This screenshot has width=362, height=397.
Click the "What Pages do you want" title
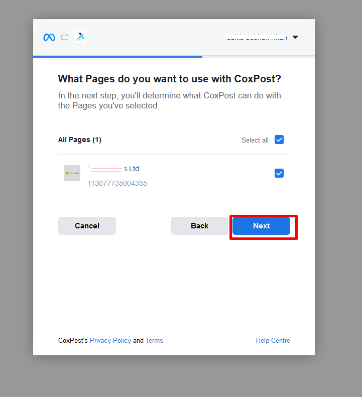[x=170, y=79]
